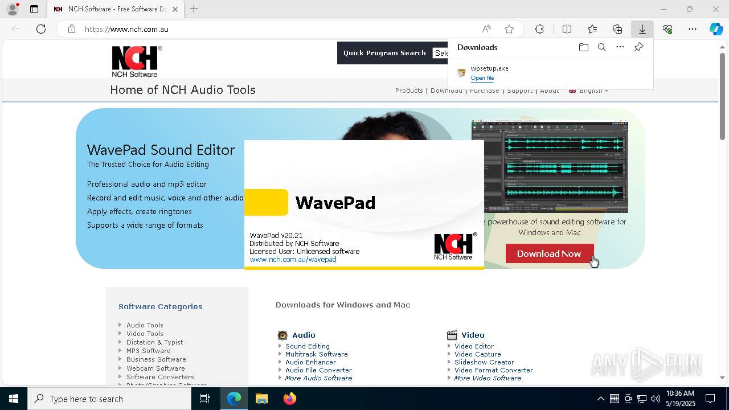Launch Firefox from the taskbar
This screenshot has width=729, height=410.
coord(289,399)
